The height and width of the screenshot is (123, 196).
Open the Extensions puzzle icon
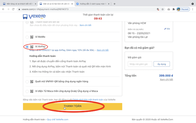174,9
